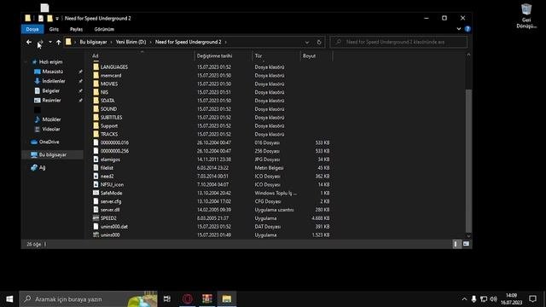Image resolution: width=546 pixels, height=307 pixels.
Task: Select the filelist text file
Action: point(107,168)
